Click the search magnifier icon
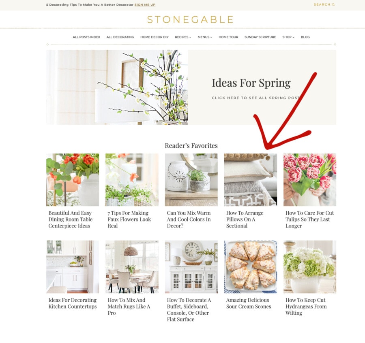This screenshot has width=365, height=343. coord(333,4)
